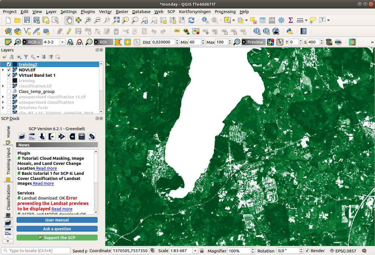This screenshot has height=255, width=375.
Task: Enable the classification.tif layer checkbox
Action: coord(9,86)
